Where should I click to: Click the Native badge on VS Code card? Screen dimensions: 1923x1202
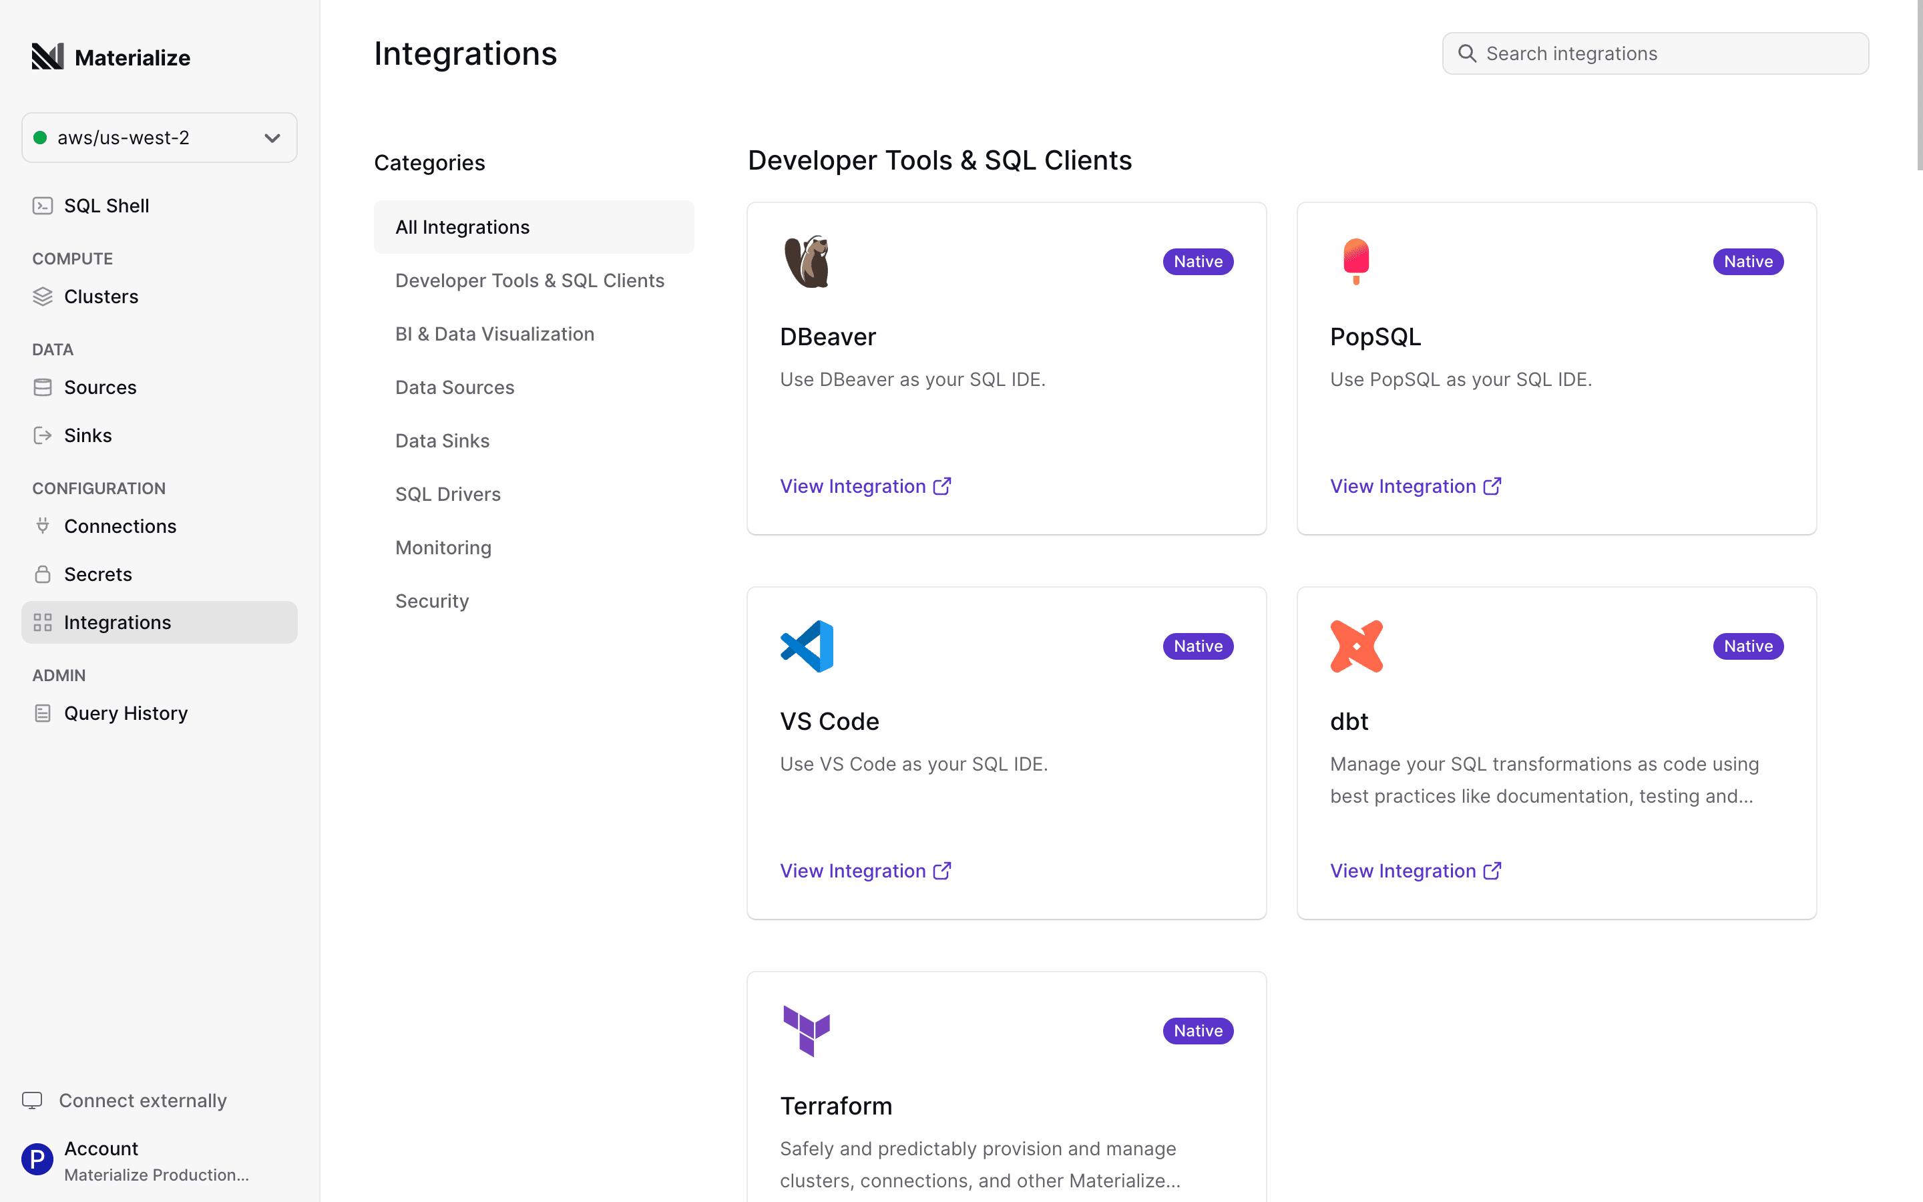1199,646
